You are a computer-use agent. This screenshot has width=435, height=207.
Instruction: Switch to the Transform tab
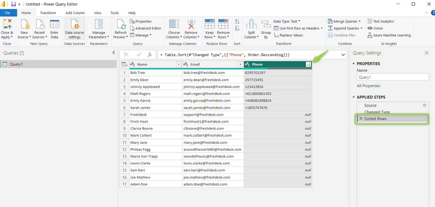(48, 13)
